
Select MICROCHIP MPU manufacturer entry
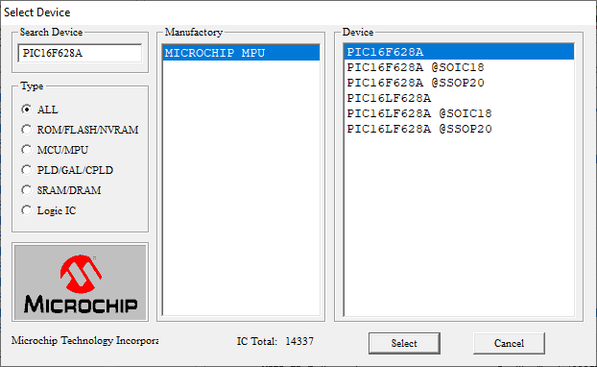click(x=241, y=53)
